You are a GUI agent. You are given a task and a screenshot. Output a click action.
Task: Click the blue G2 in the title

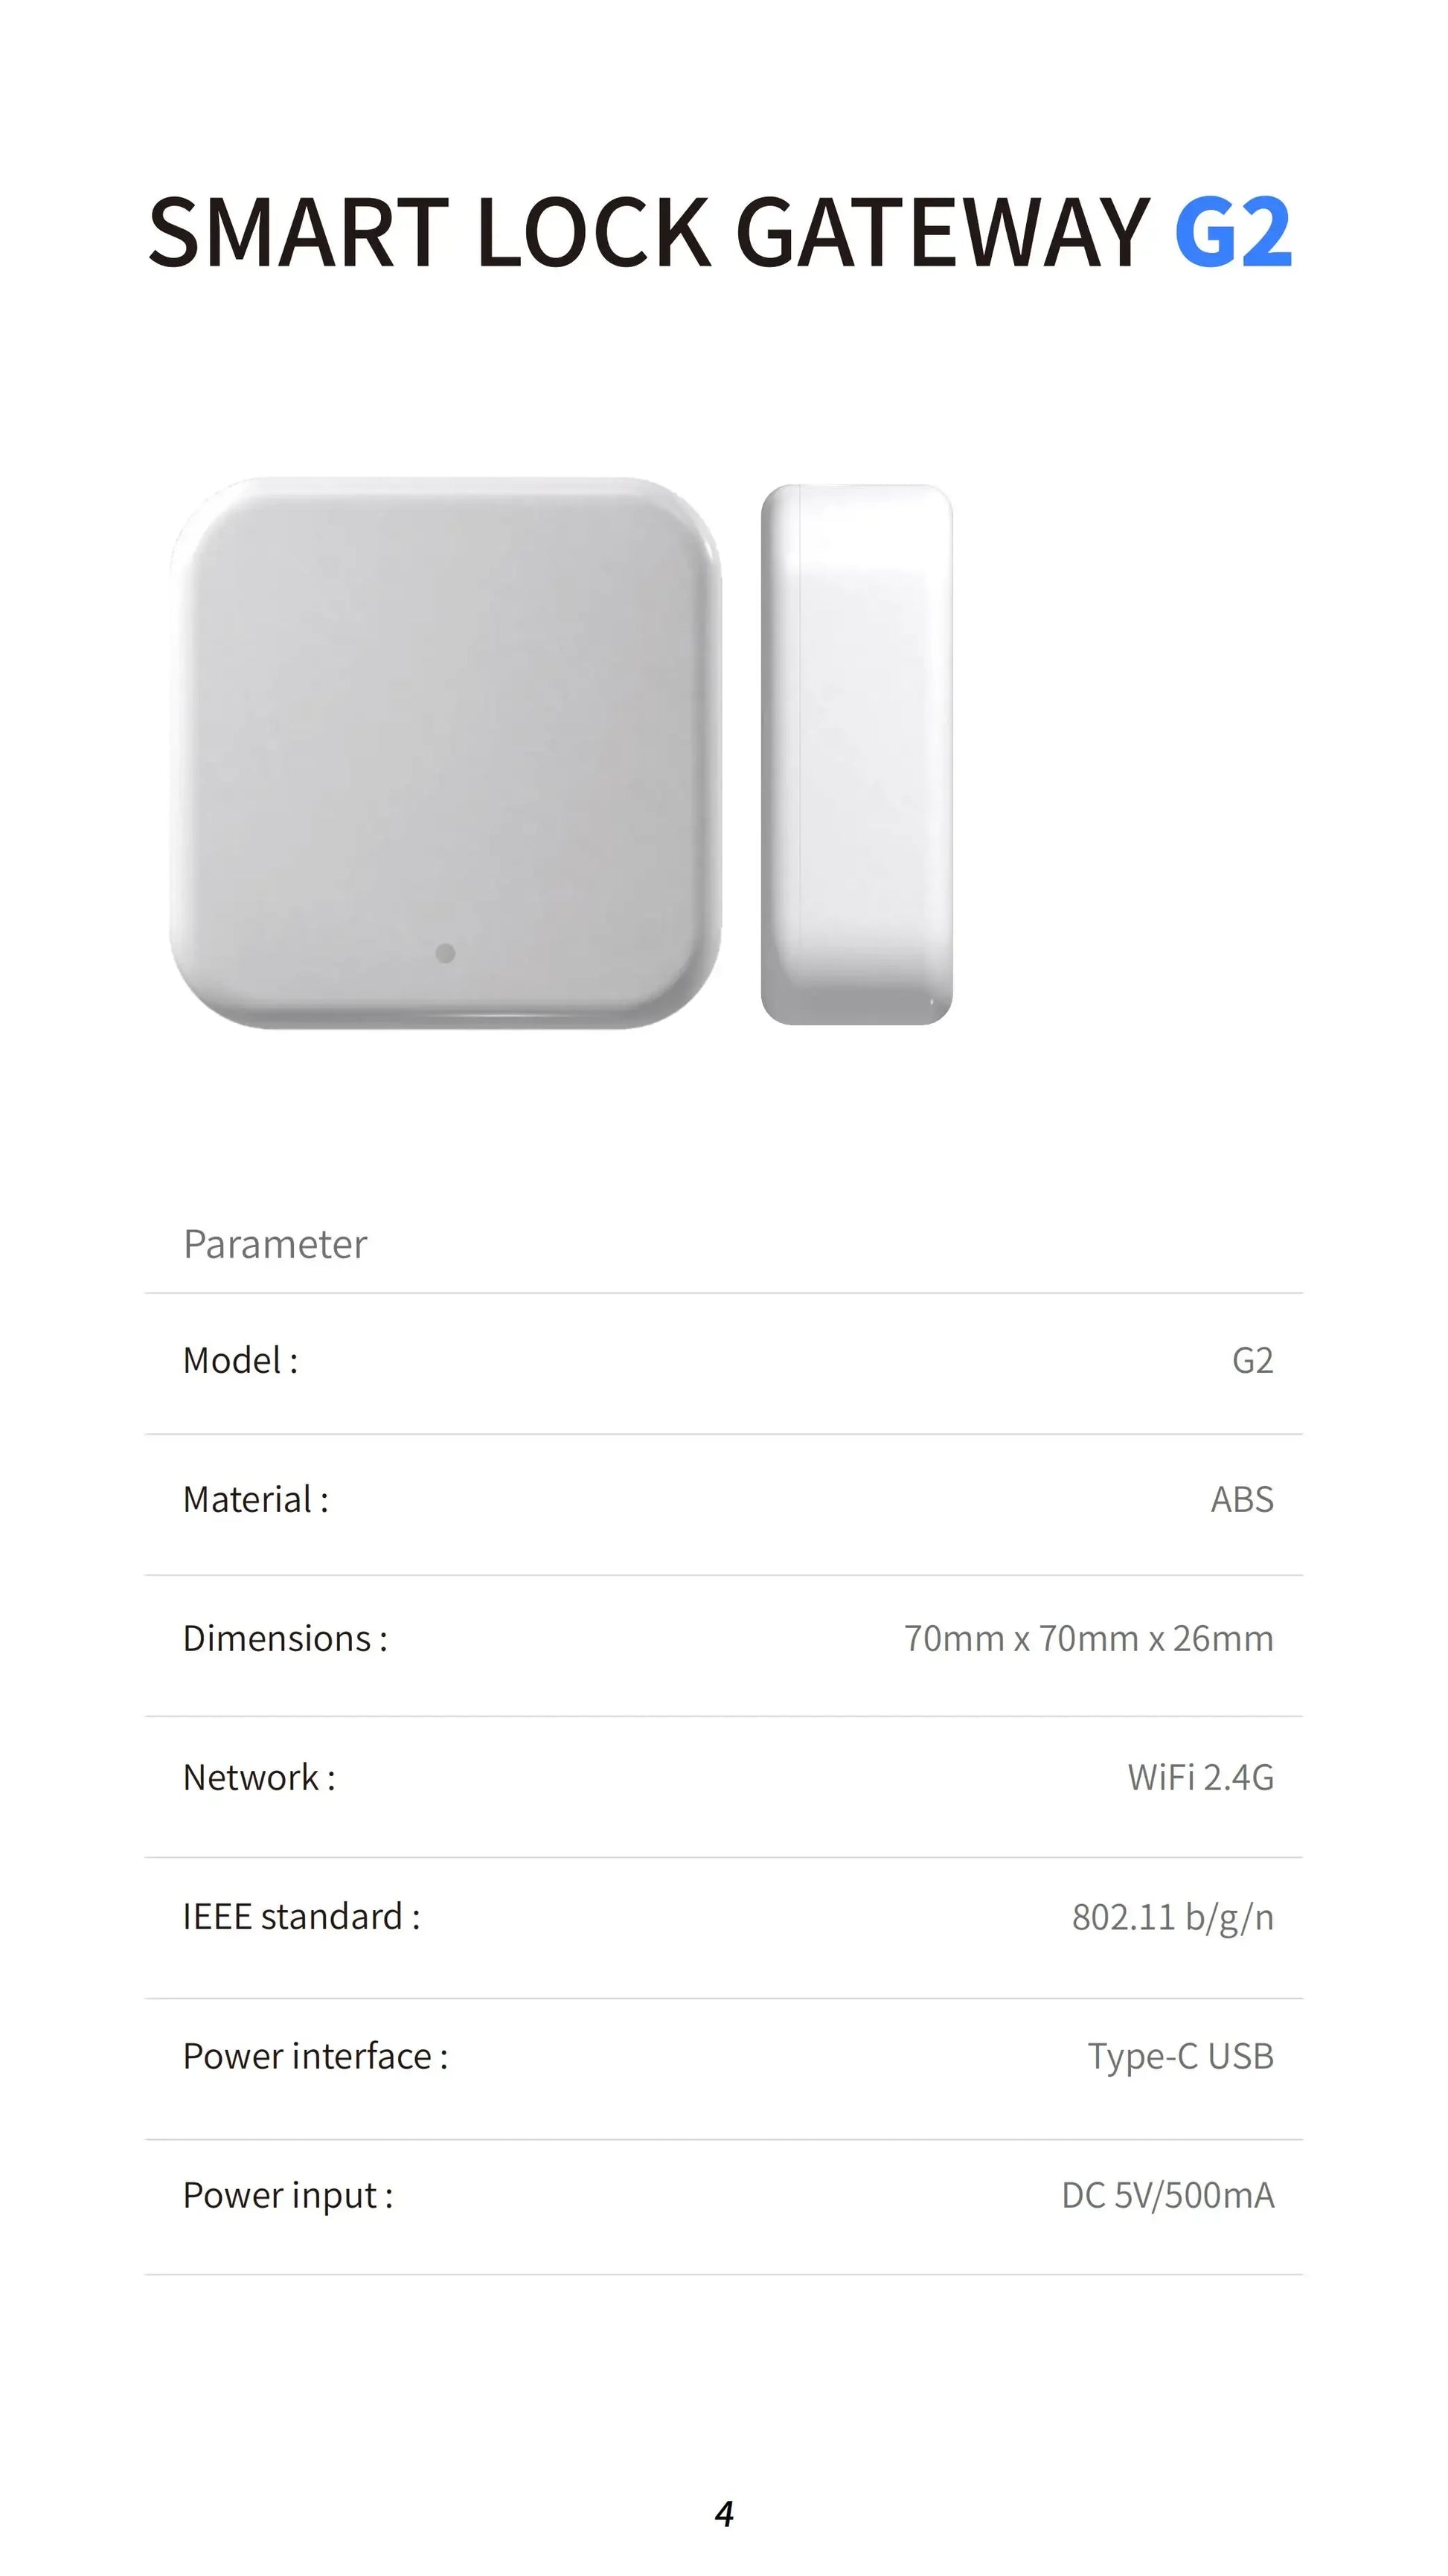click(1232, 233)
